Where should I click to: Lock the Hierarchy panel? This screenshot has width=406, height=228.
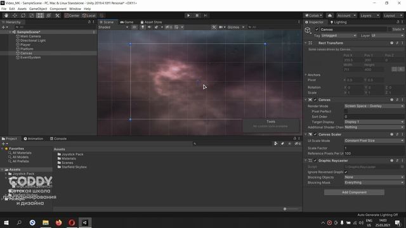(x=89, y=22)
